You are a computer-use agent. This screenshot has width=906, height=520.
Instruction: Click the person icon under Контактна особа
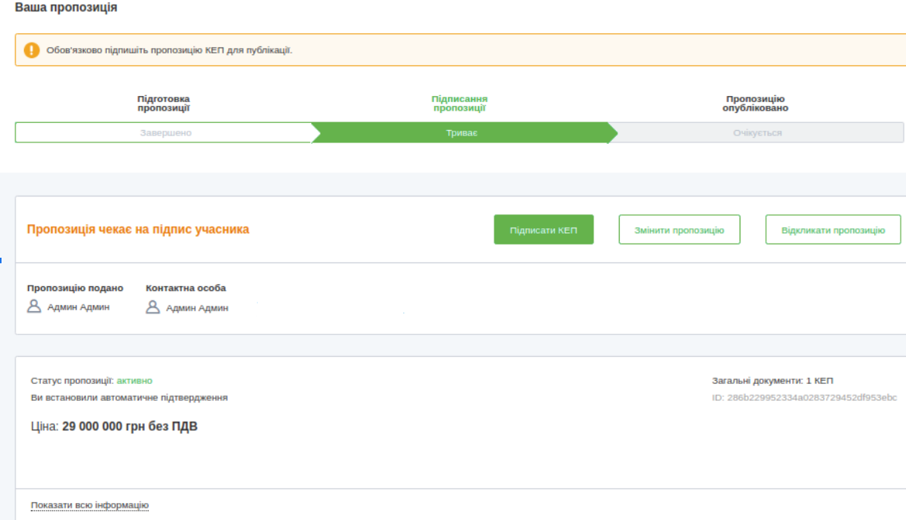(153, 307)
